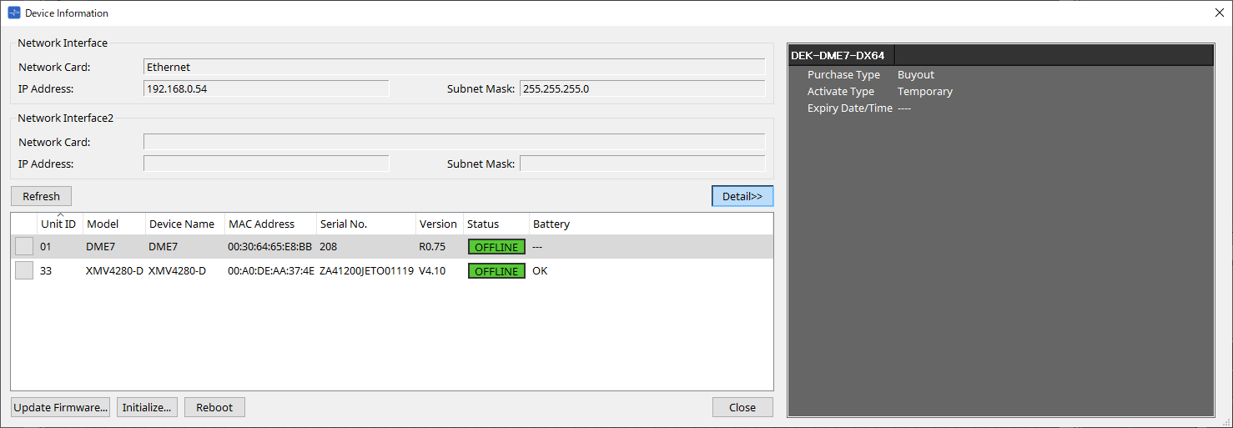
Task: Click the Detail>> button
Action: (x=742, y=196)
